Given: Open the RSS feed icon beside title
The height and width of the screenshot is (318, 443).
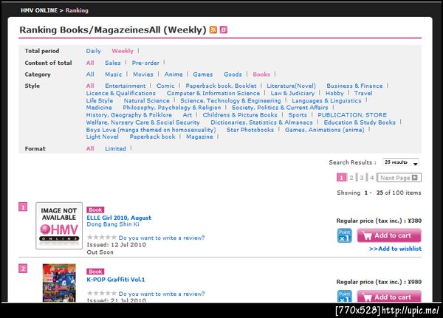Looking at the screenshot, I should point(213,30).
